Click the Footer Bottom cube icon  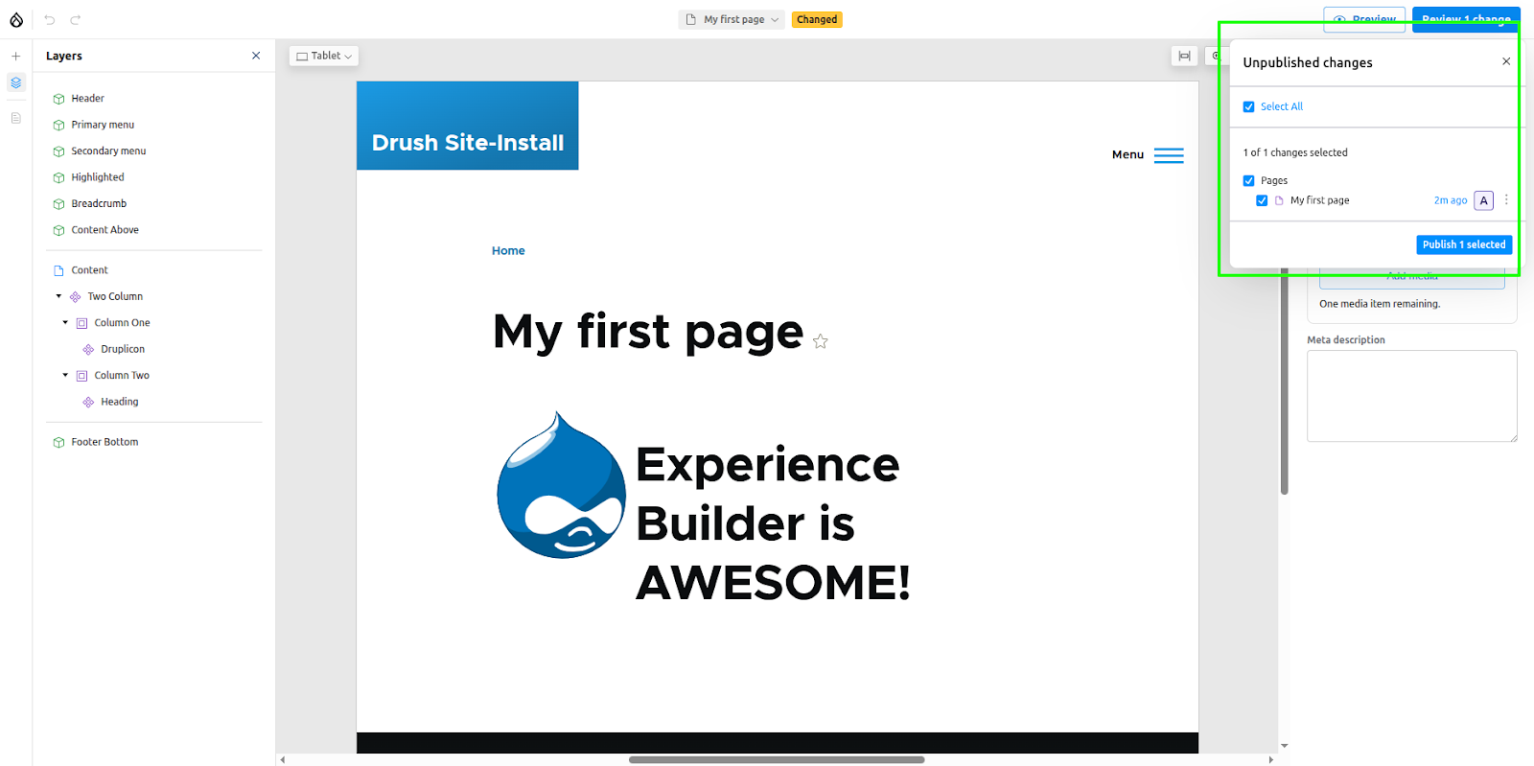click(x=58, y=443)
